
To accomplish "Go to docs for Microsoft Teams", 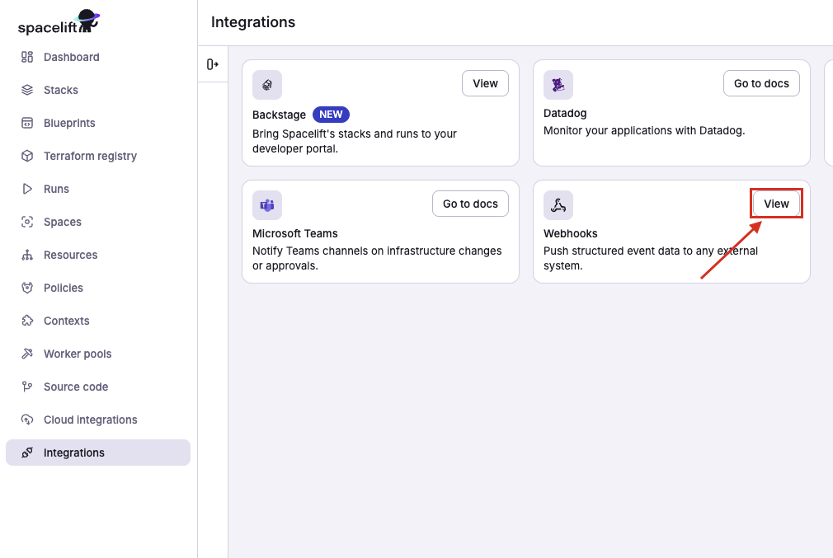I will click(470, 204).
